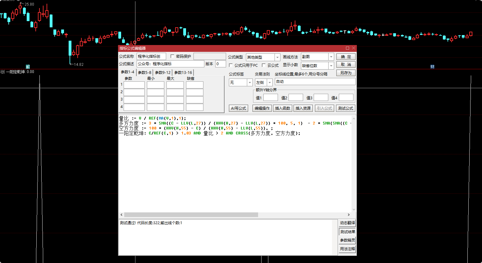Maximize the 指标公式编辑器 window
Viewport: 482px width, 263px height.
tap(348, 48)
